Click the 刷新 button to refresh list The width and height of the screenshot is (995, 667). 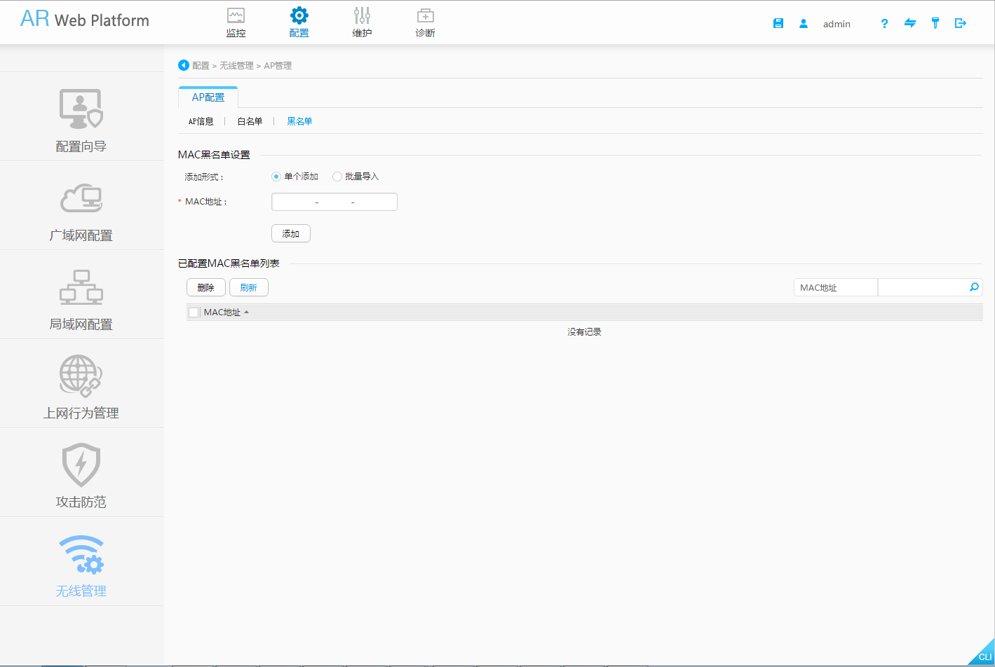(x=248, y=287)
